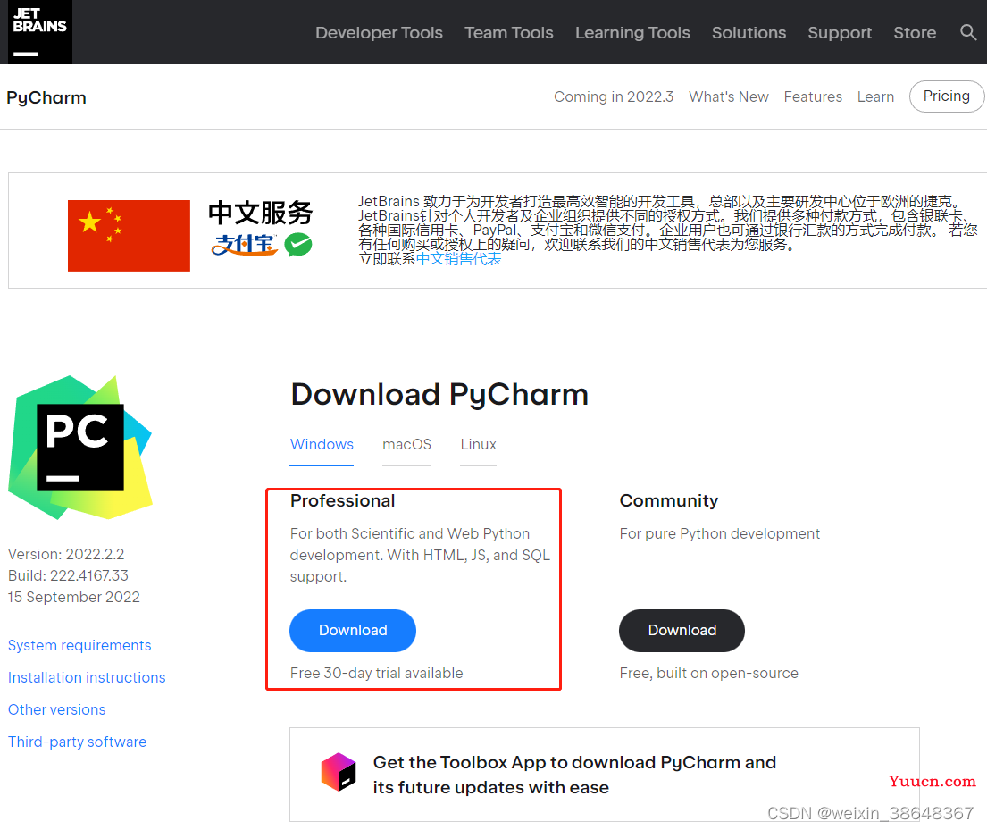Open Coming in 2022.3 page

pos(614,96)
